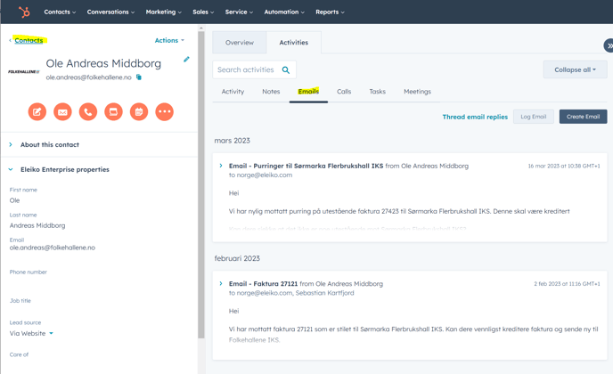Click the Search activities input field
This screenshot has height=374, width=613.
click(246, 69)
